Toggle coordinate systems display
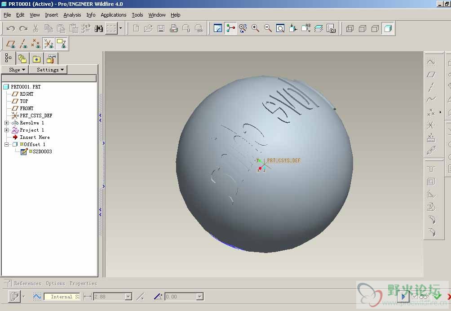Image resolution: width=451 pixels, height=311 pixels. point(49,44)
